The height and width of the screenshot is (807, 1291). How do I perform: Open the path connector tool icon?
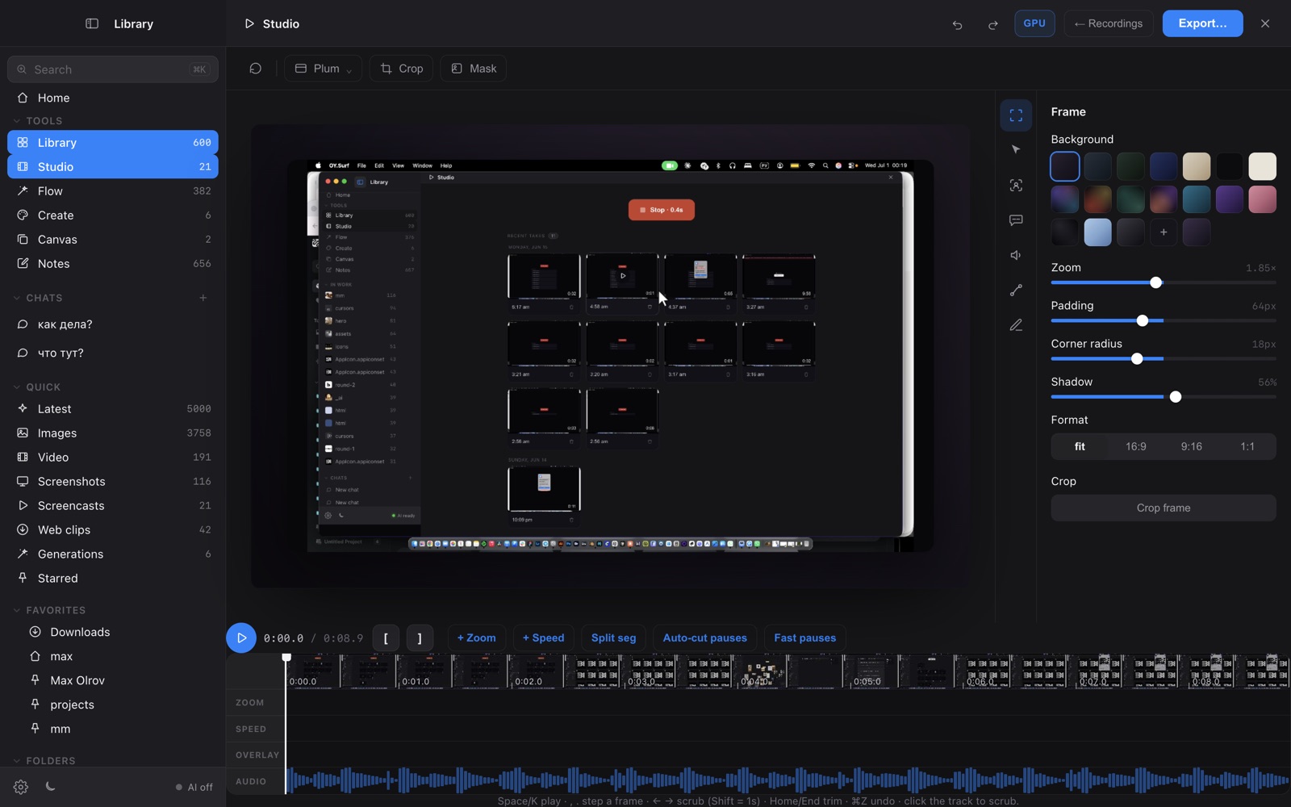pos(1016,291)
